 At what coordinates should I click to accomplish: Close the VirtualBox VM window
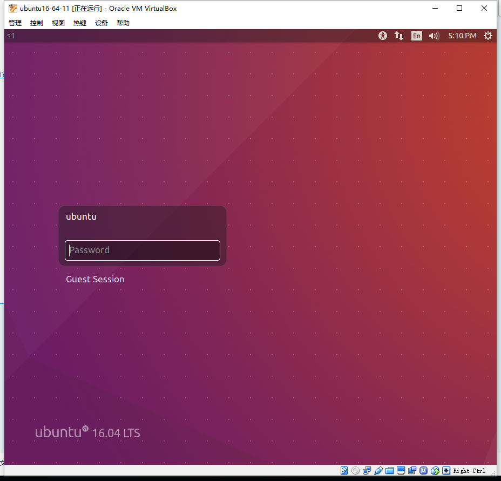484,8
